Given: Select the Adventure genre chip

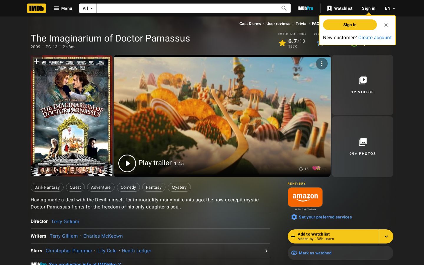Looking at the screenshot, I should (101, 187).
